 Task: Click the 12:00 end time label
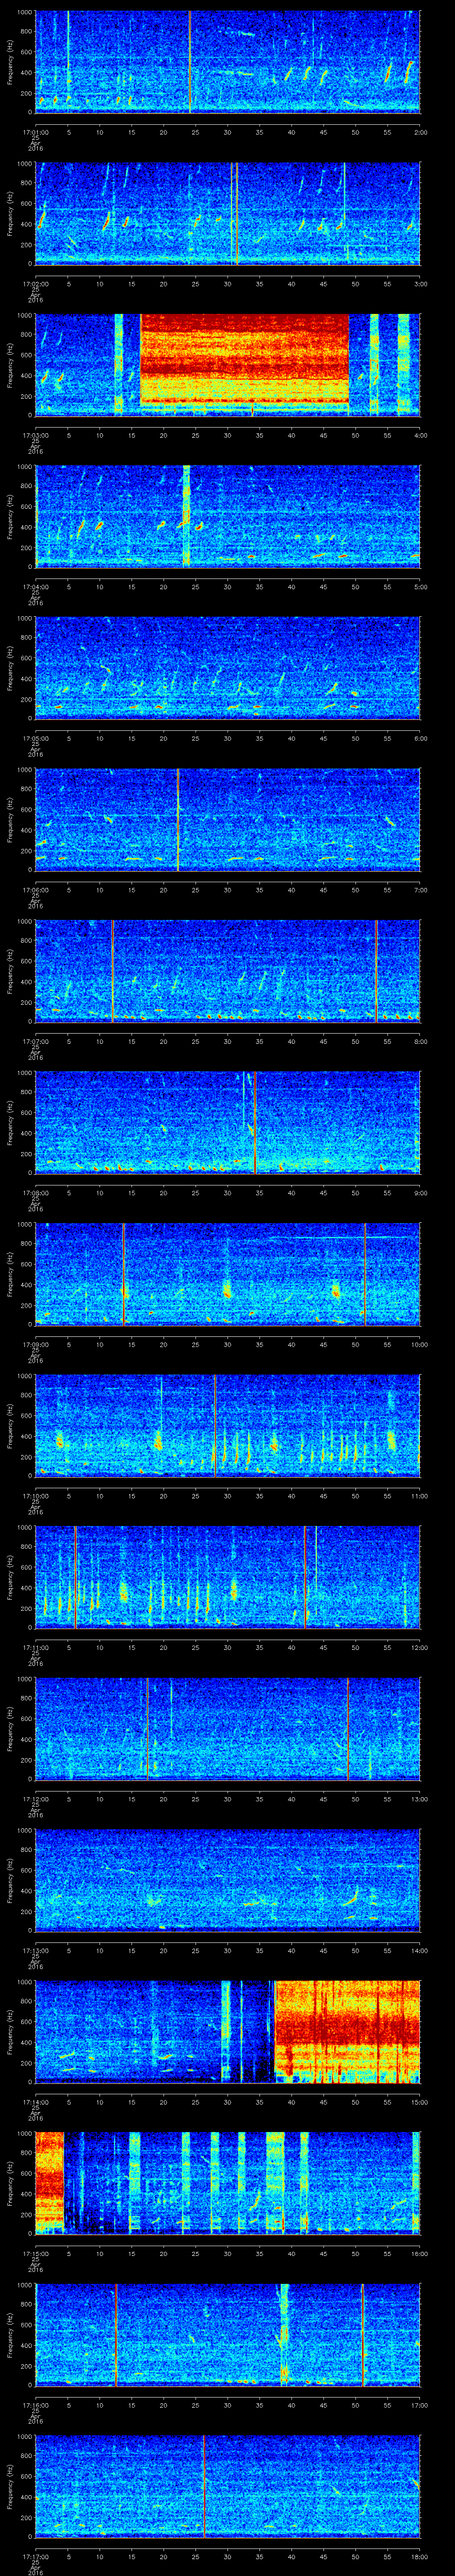click(420, 1647)
